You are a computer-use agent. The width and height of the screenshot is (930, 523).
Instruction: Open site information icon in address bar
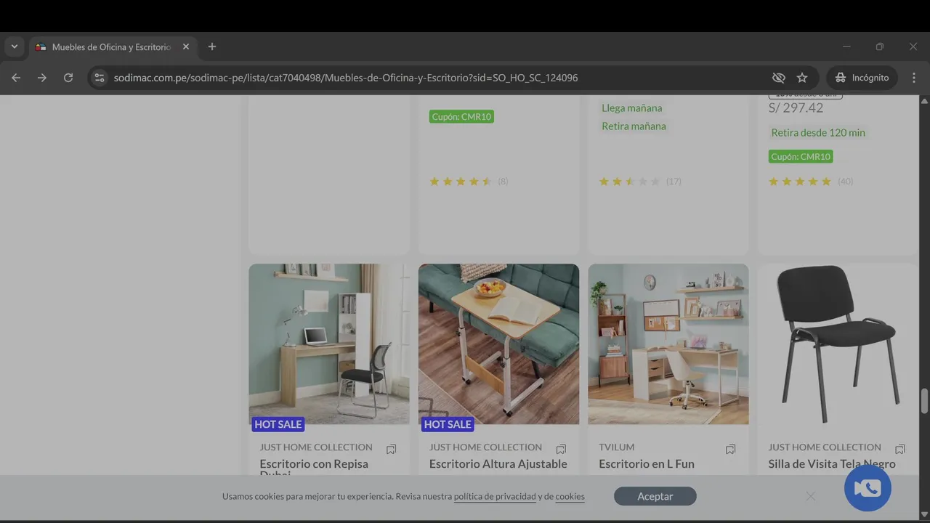coord(100,78)
